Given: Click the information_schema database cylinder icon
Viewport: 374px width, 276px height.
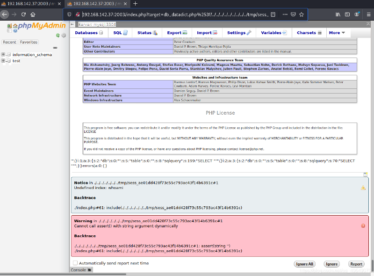Looking at the screenshot, I should [9, 55].
